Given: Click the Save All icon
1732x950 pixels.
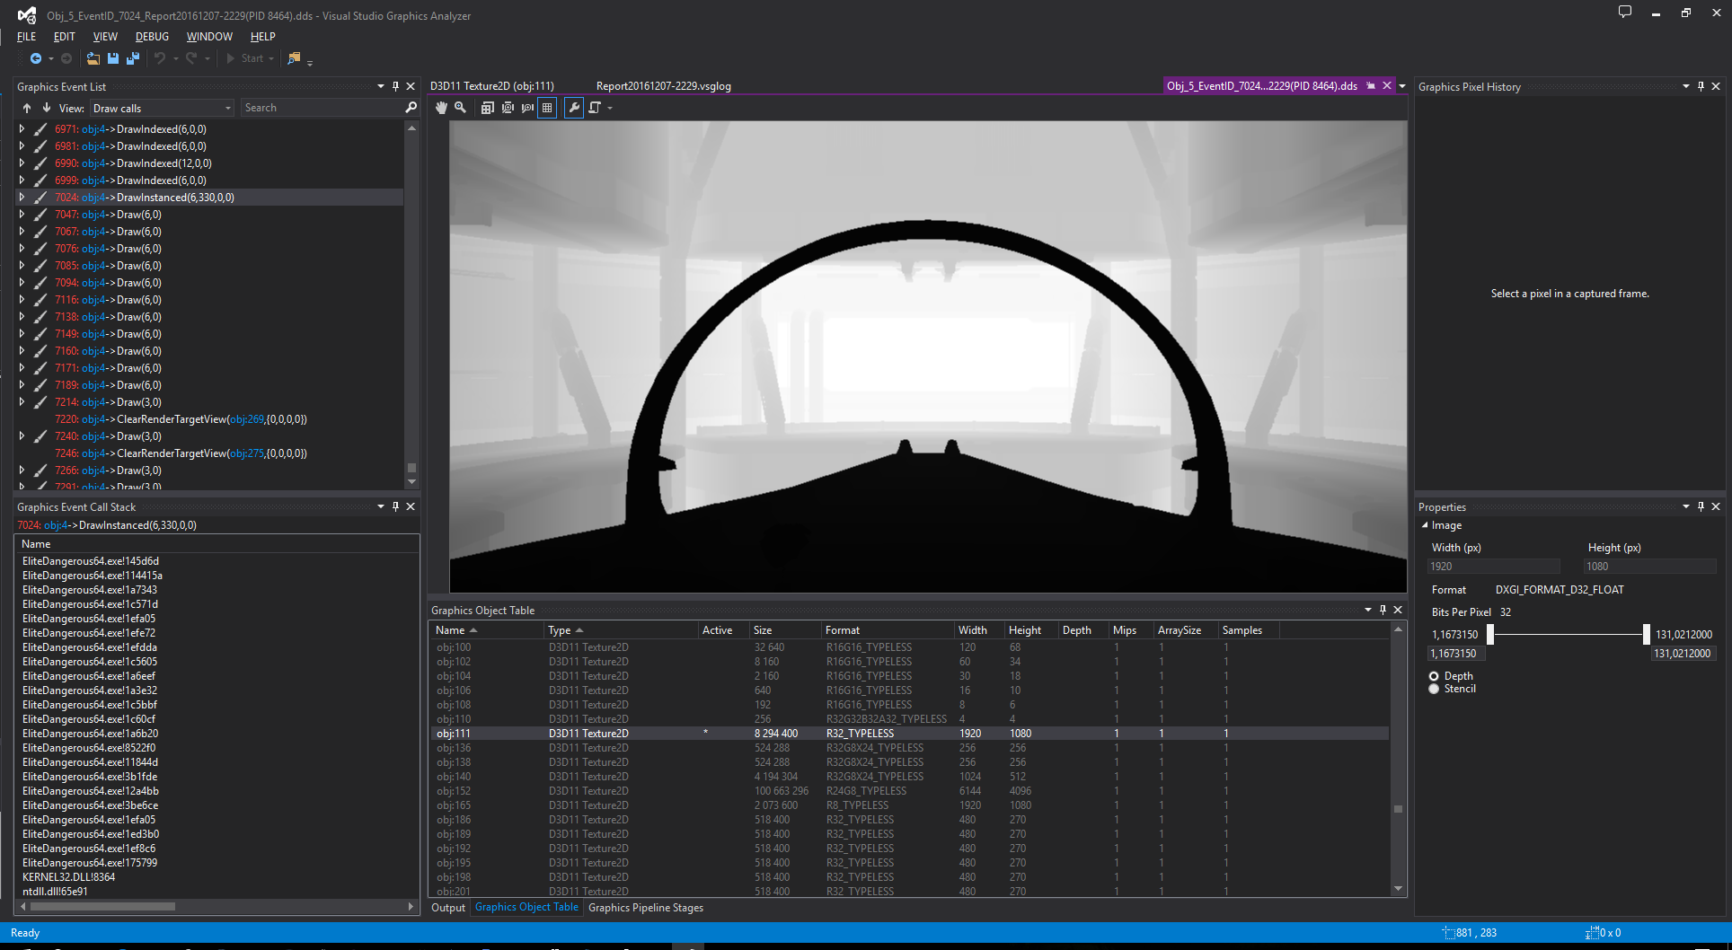Looking at the screenshot, I should coord(133,58).
